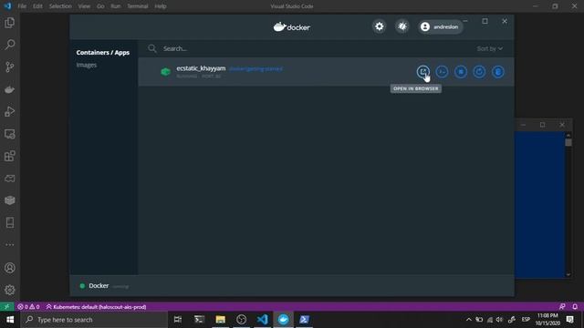Open andreslon account menu
Image resolution: width=584 pixels, height=328 pixels.
pyautogui.click(x=440, y=26)
